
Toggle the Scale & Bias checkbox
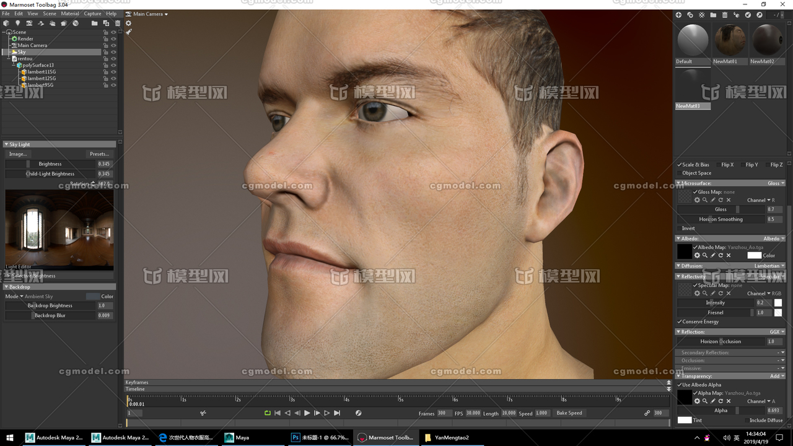679,165
